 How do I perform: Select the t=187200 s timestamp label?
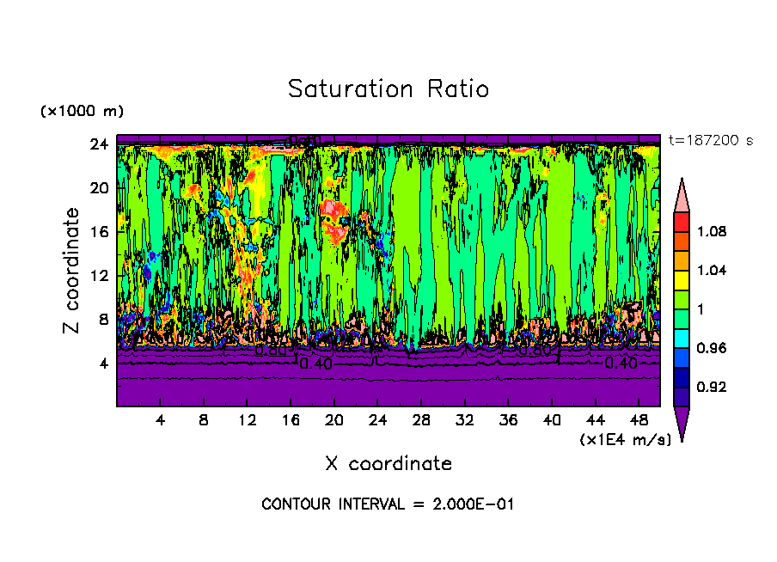pyautogui.click(x=710, y=140)
